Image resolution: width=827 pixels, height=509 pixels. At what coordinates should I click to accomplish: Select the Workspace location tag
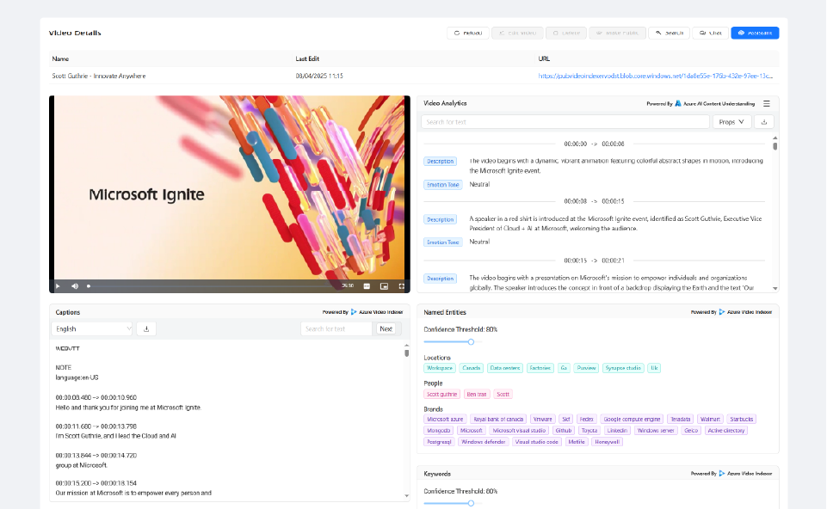click(x=440, y=368)
